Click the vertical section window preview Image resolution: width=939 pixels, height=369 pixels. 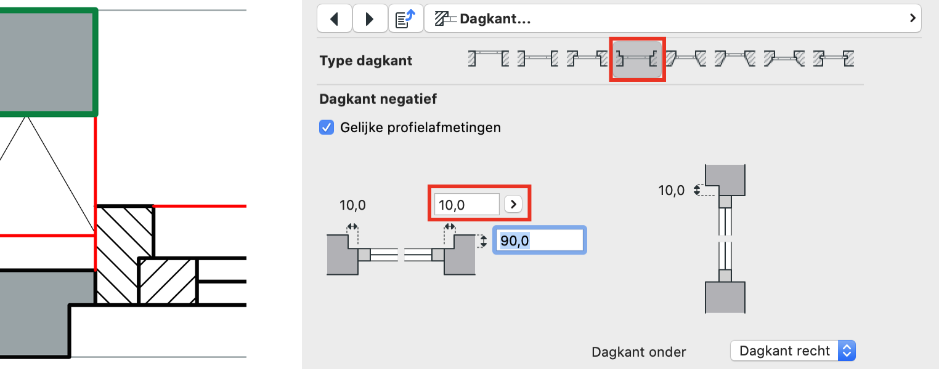[x=725, y=239]
